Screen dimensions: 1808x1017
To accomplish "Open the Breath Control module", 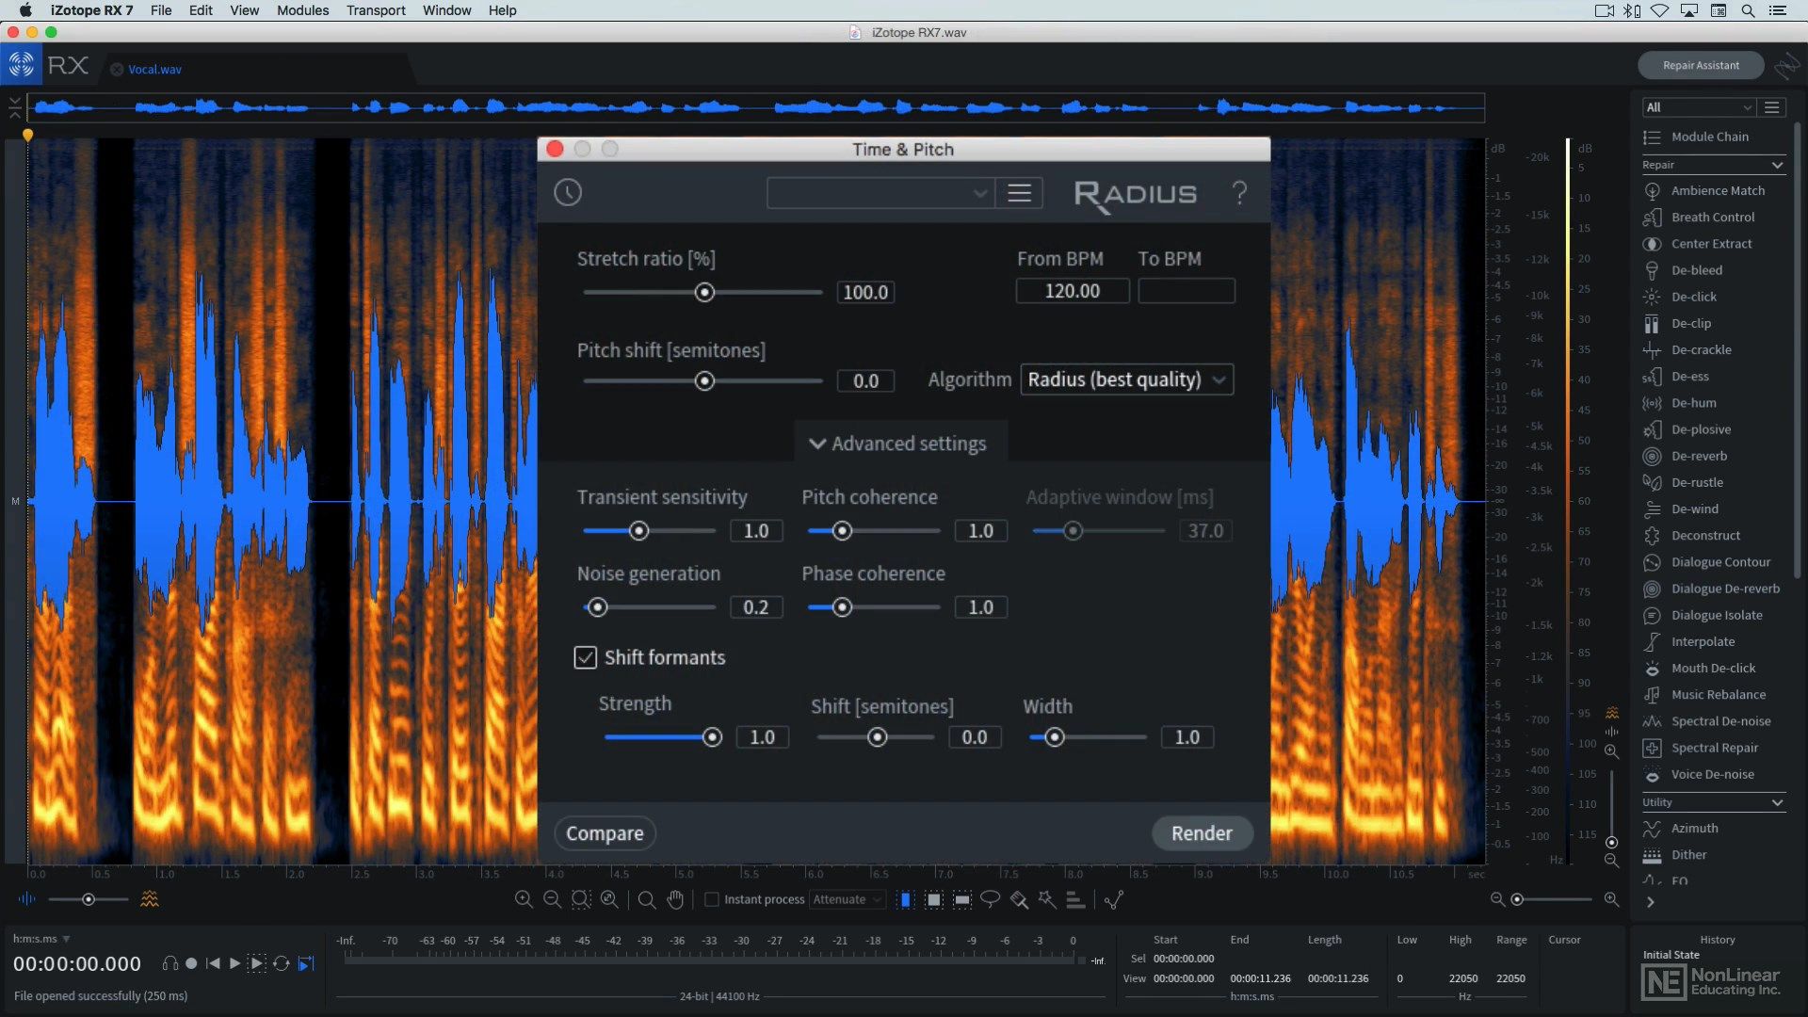I will (1712, 217).
